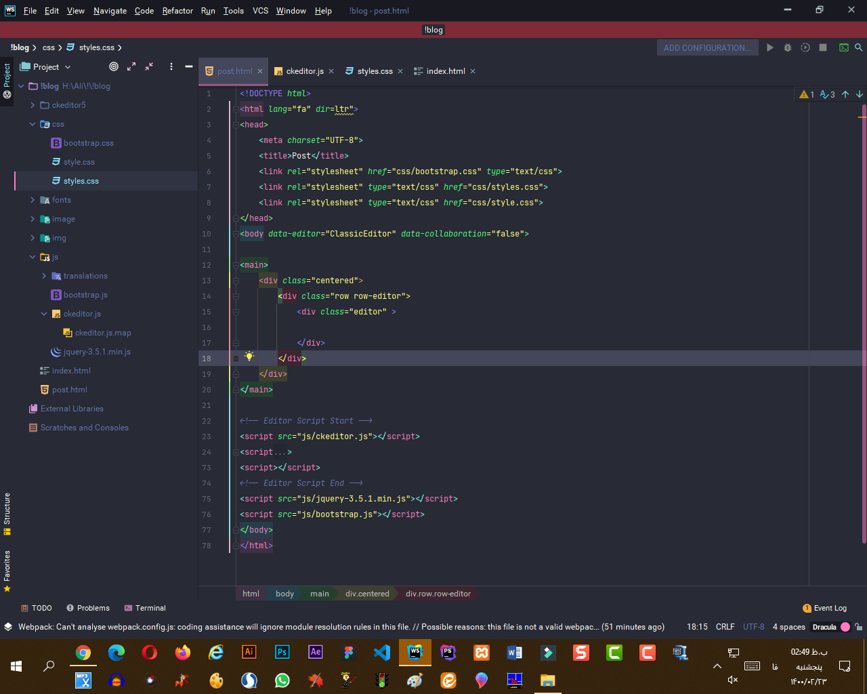Click the editor vertical scrollbar
Screen dimensions: 867x694
pos(863,324)
